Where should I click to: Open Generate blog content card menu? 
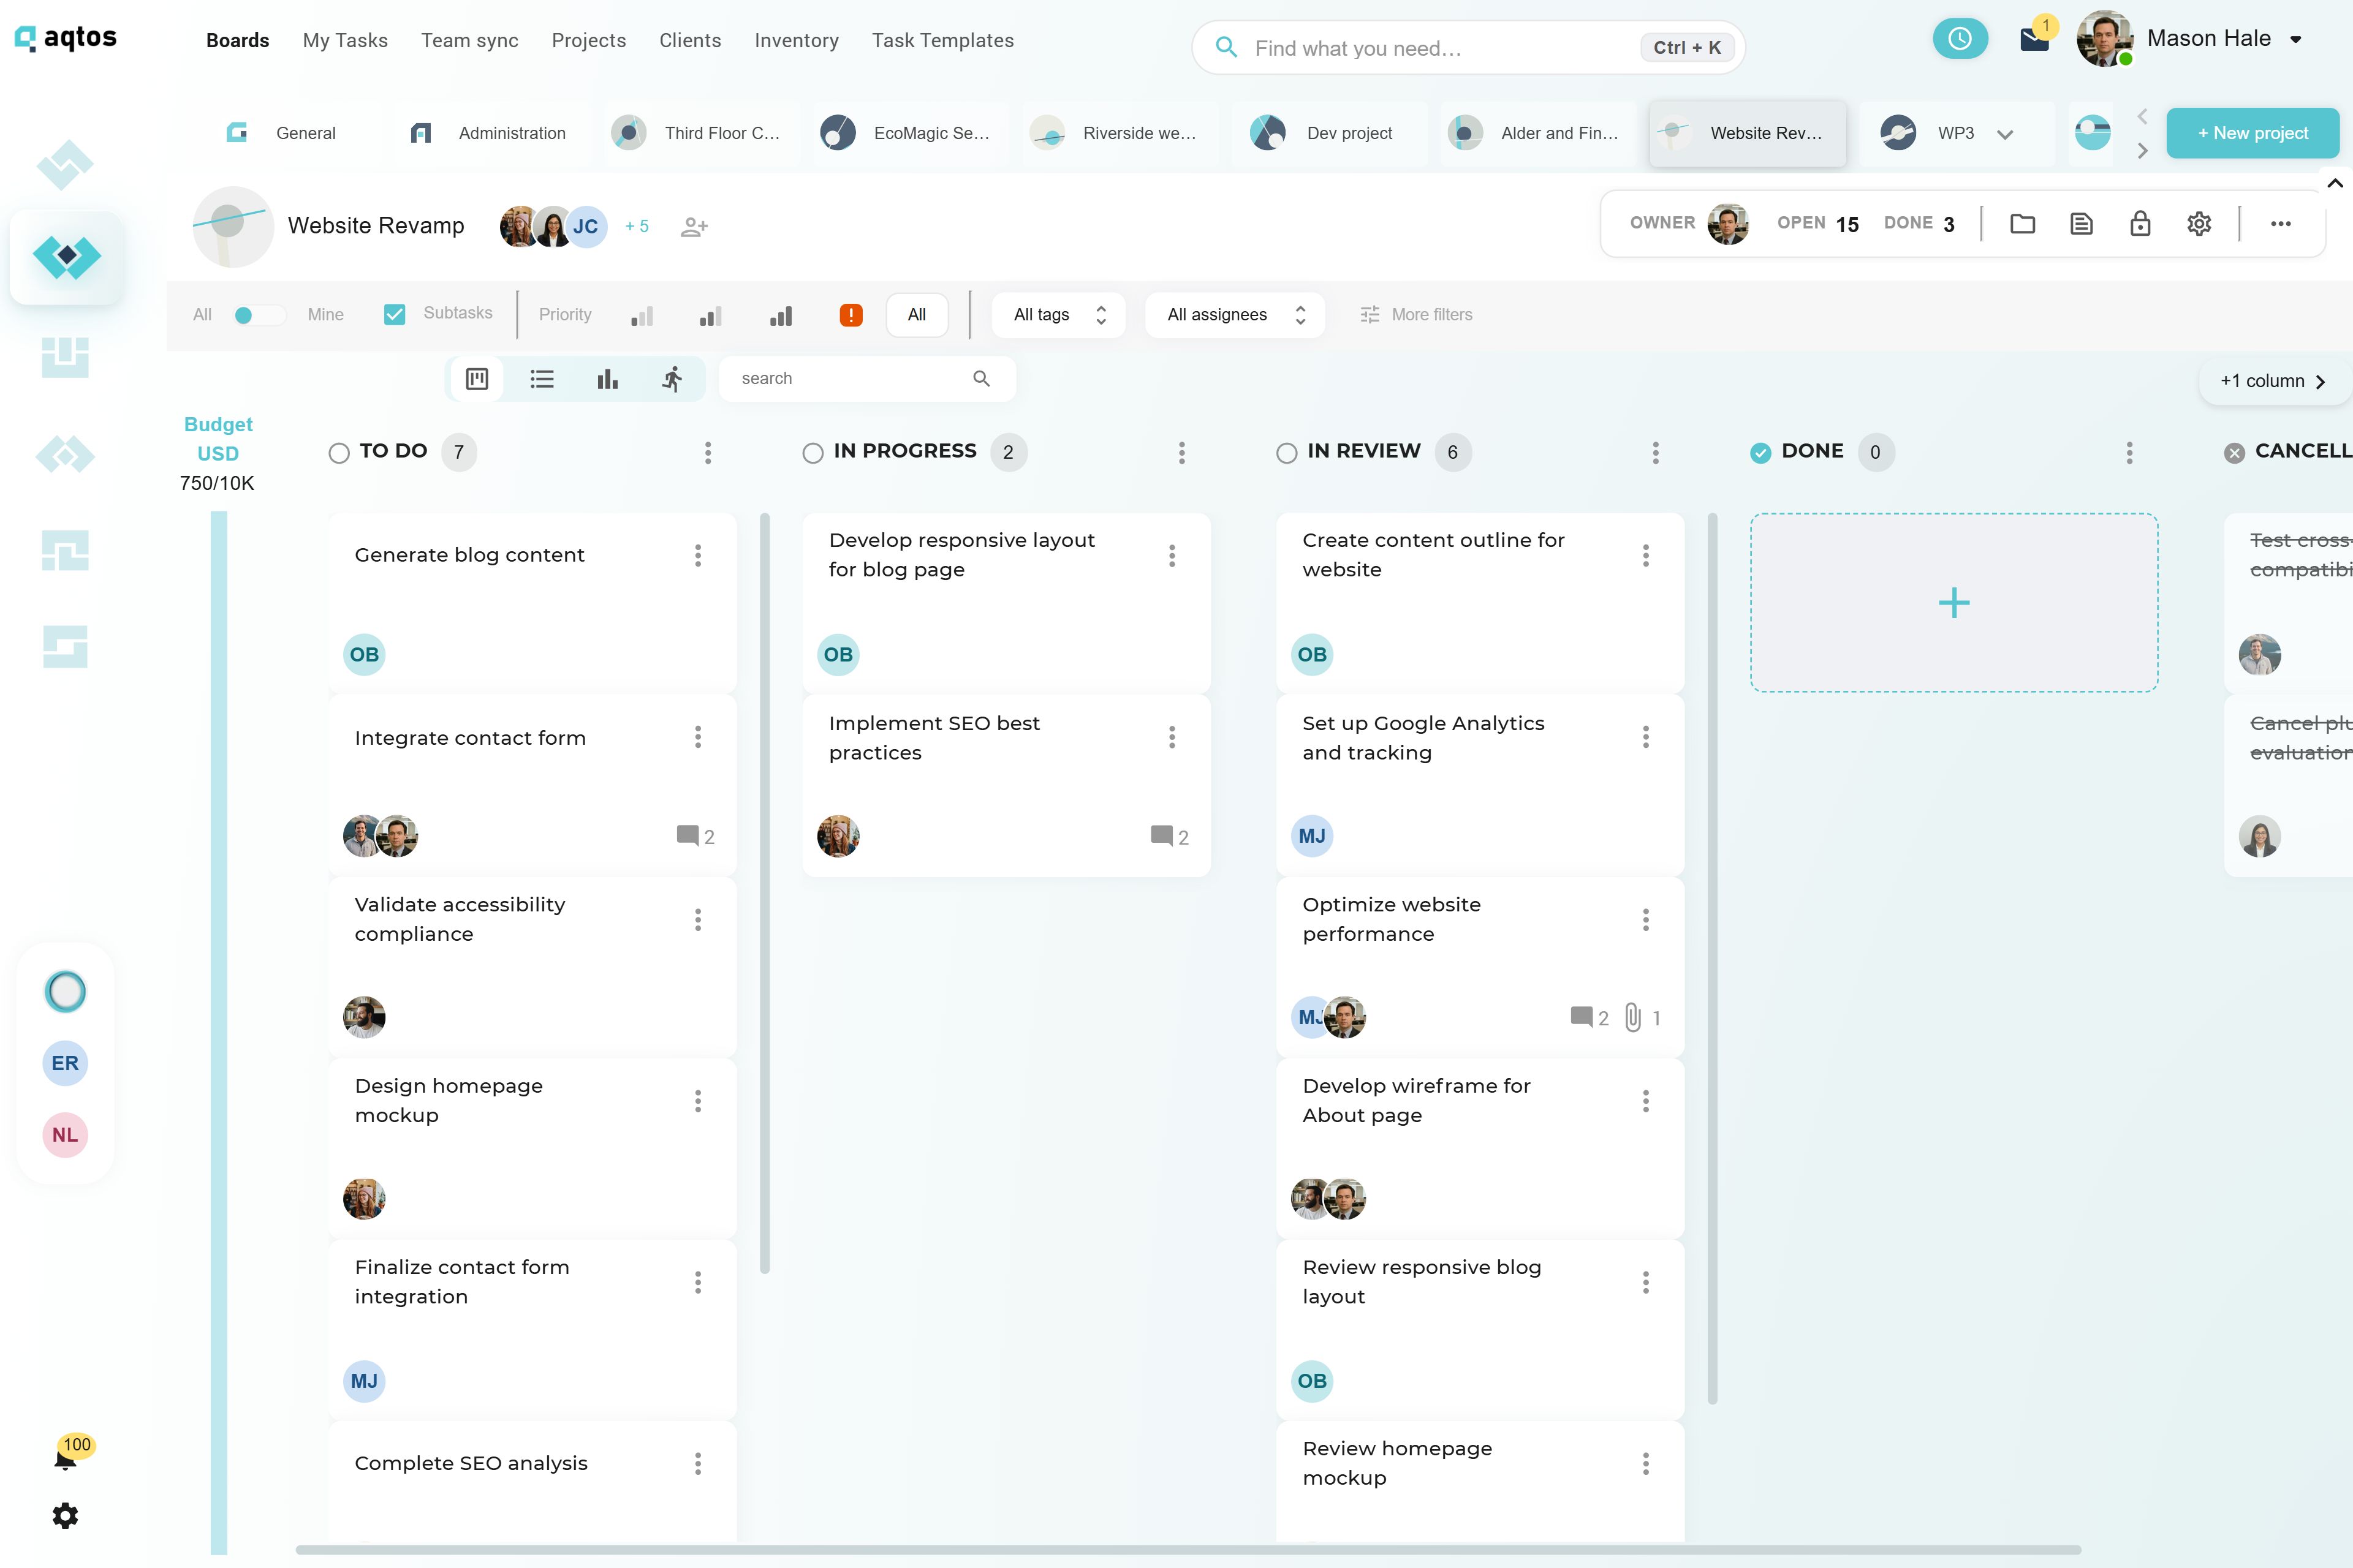pyautogui.click(x=697, y=556)
